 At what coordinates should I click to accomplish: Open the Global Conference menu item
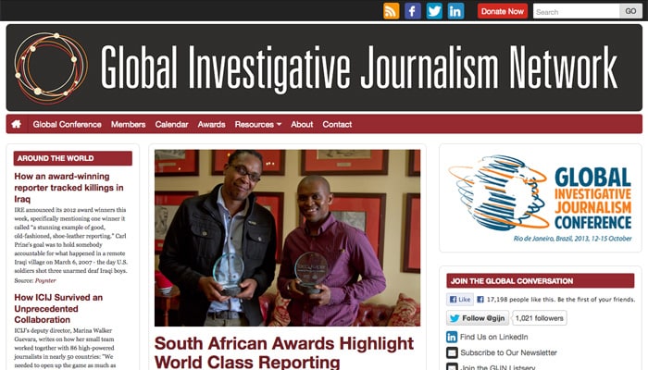pyautogui.click(x=67, y=124)
